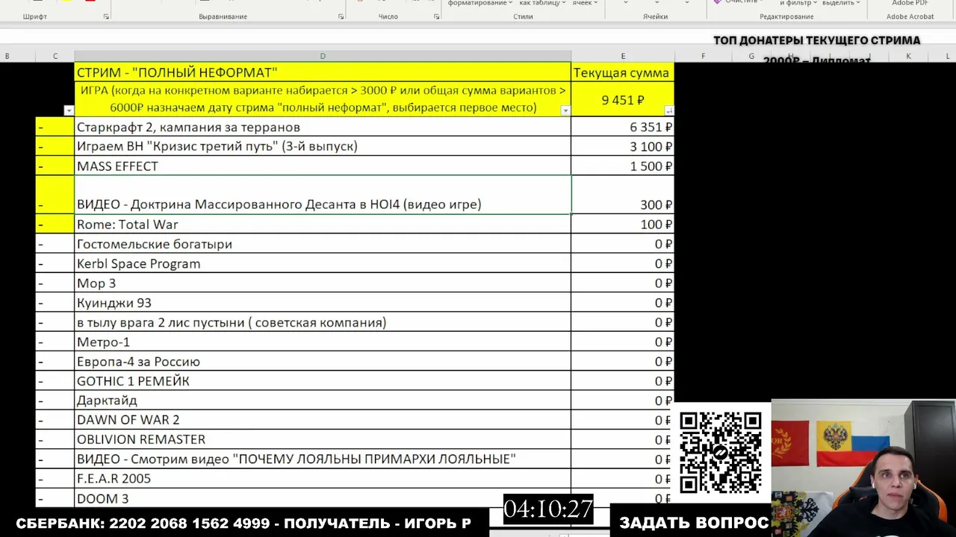Select the 'Старкрафт 2, кампания за терранов' cell
This screenshot has height=537, width=956.
[323, 127]
